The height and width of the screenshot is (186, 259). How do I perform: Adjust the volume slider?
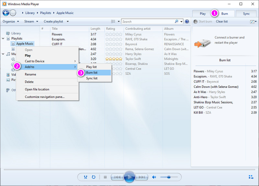point(169,177)
